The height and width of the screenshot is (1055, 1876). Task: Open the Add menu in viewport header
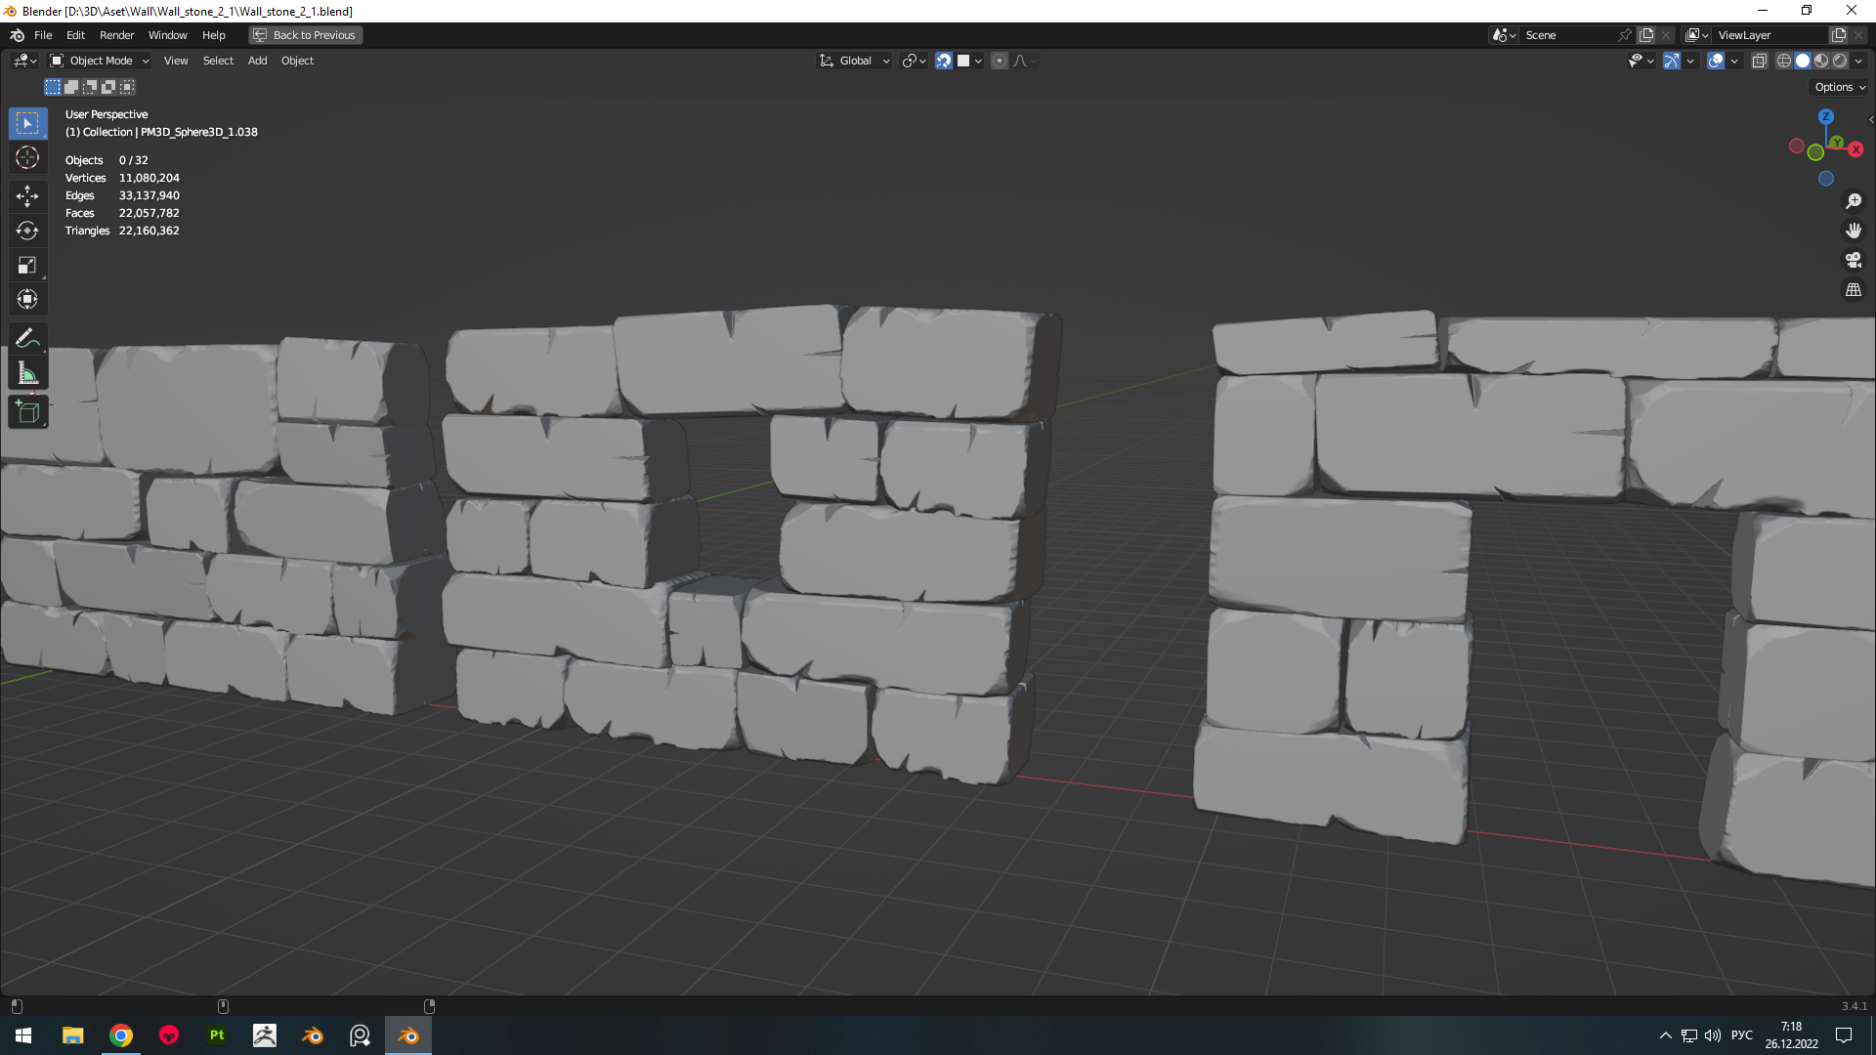(x=257, y=61)
